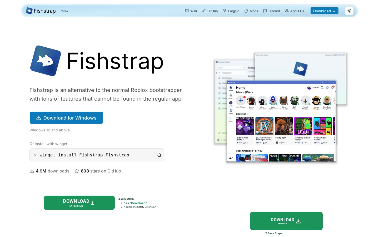Viewport: 379px width, 237px height.
Task: Open the Forgejo link
Action: pyautogui.click(x=231, y=11)
